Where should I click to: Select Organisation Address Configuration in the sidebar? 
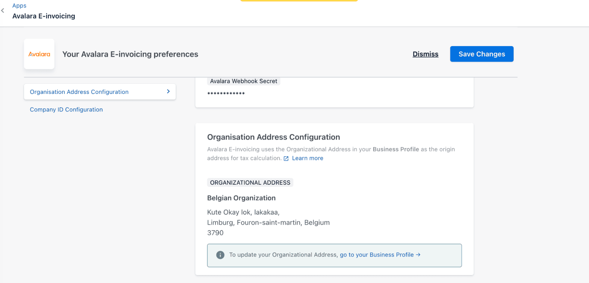coord(79,92)
